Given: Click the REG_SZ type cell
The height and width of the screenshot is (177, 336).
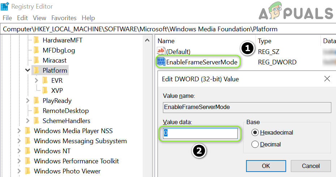Looking at the screenshot, I should [x=268, y=51].
